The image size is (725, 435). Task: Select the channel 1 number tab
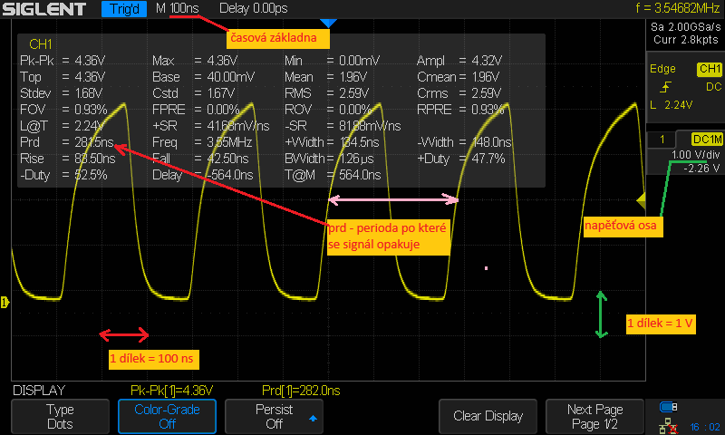click(662, 139)
